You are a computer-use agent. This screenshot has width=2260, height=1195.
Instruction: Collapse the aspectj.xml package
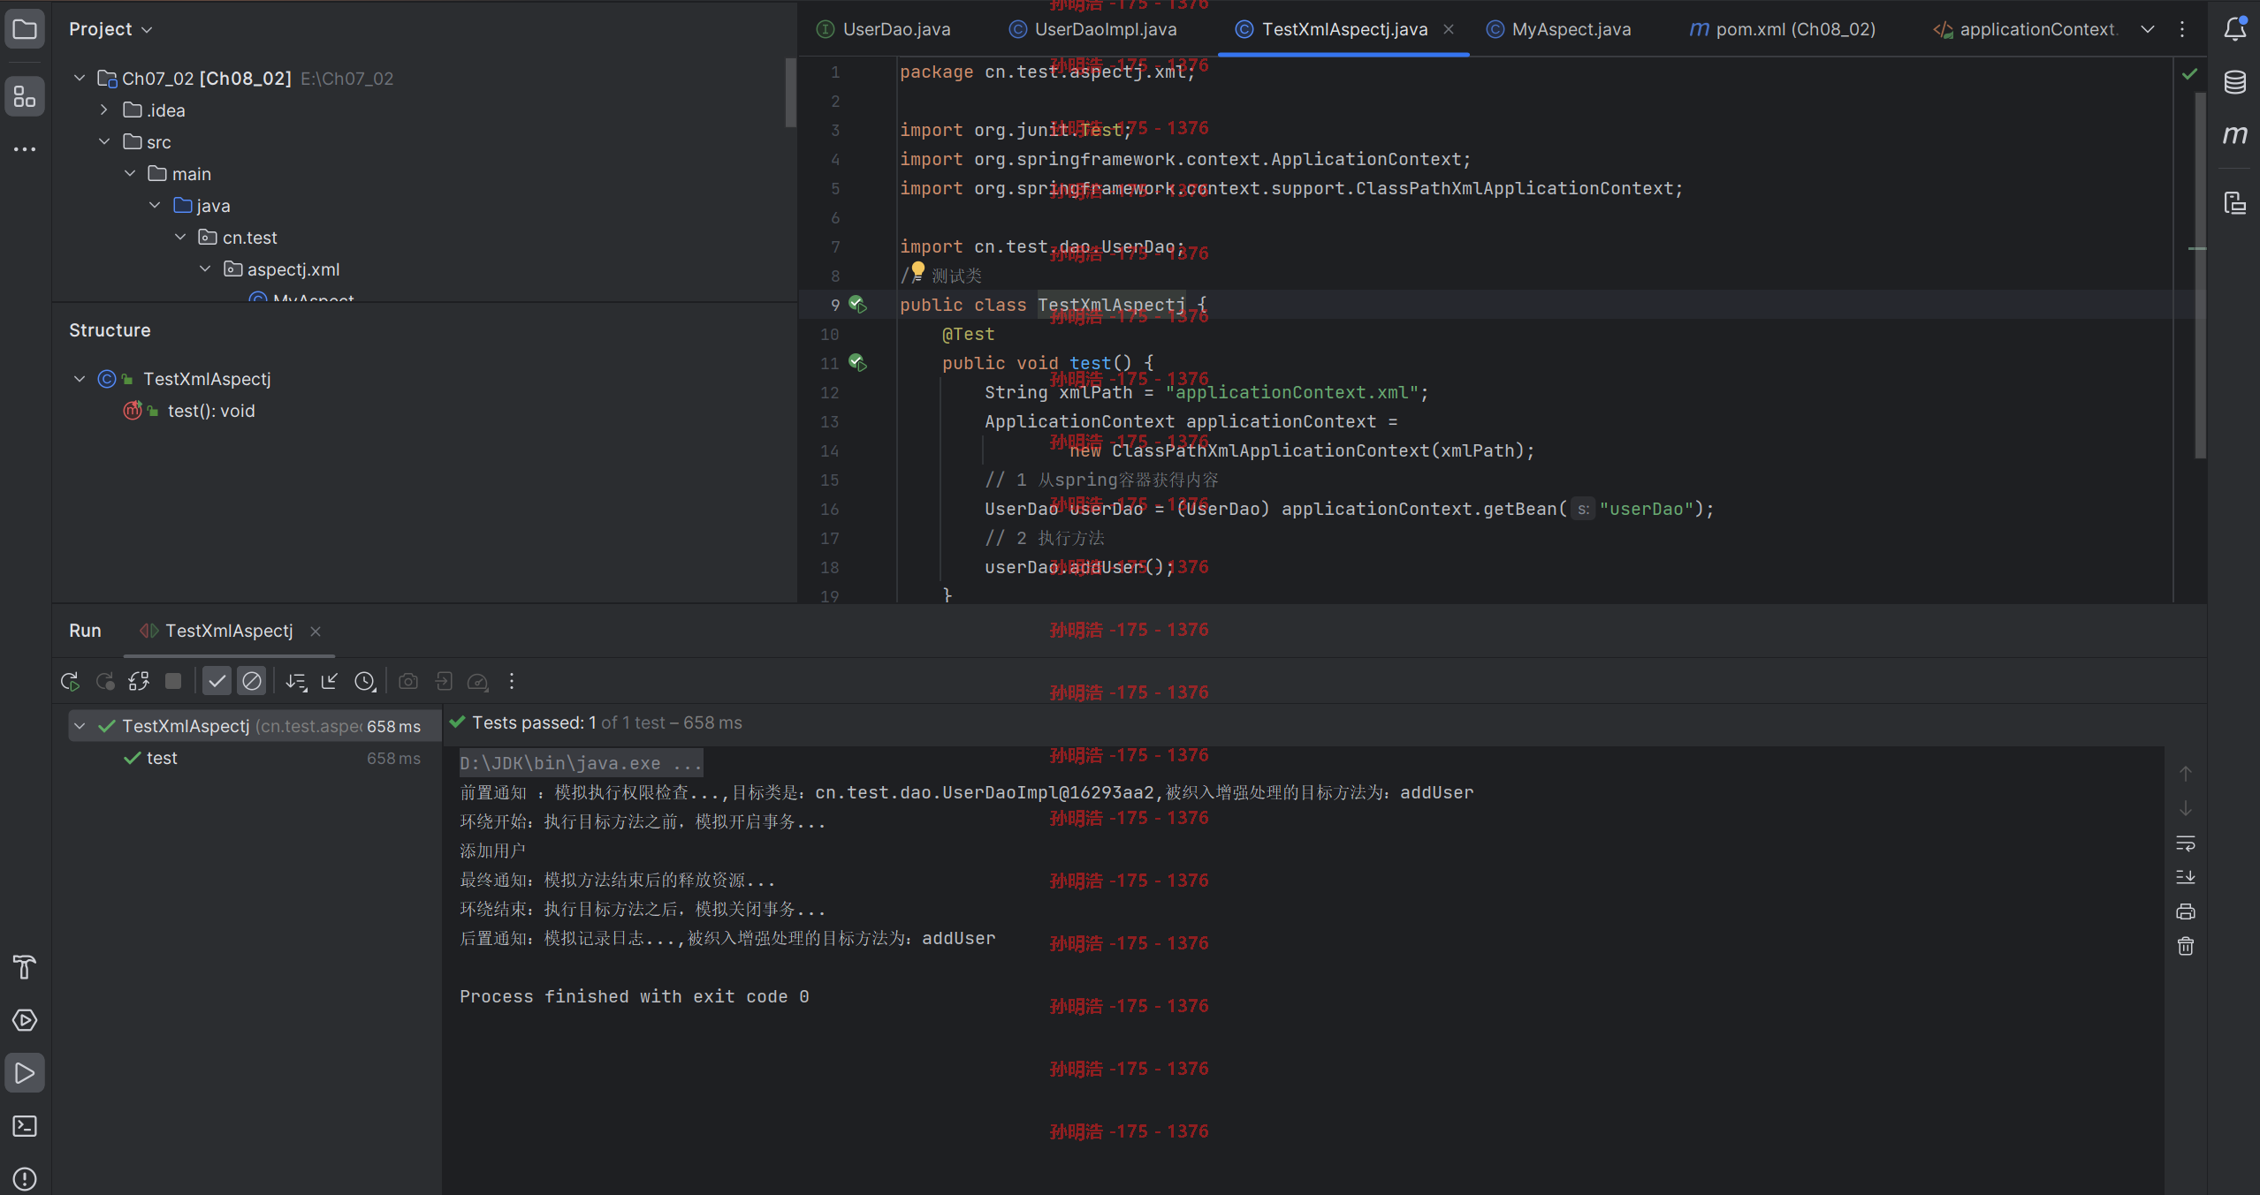[x=205, y=269]
